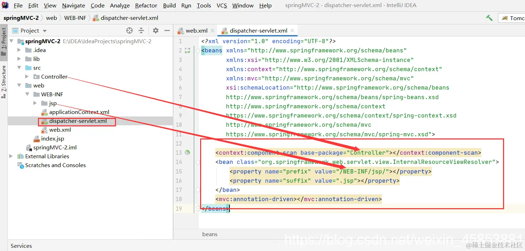Open the Edit menu

coord(33,6)
